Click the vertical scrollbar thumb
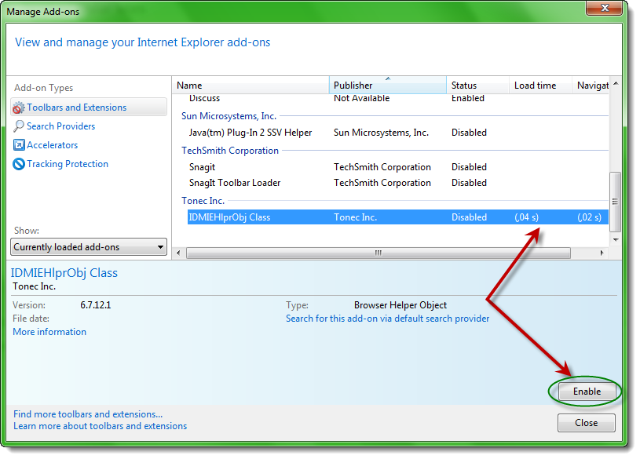640x459 pixels. [615, 202]
